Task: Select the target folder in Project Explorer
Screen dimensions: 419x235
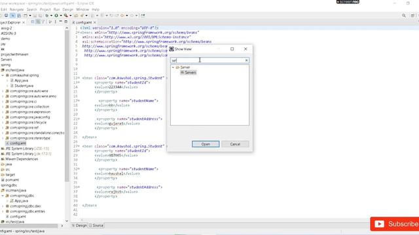Action: (10, 175)
